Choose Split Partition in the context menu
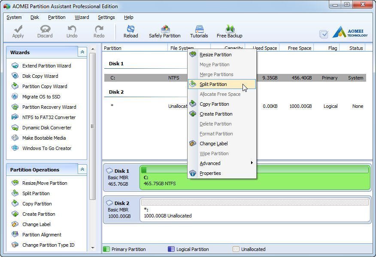 (222, 84)
